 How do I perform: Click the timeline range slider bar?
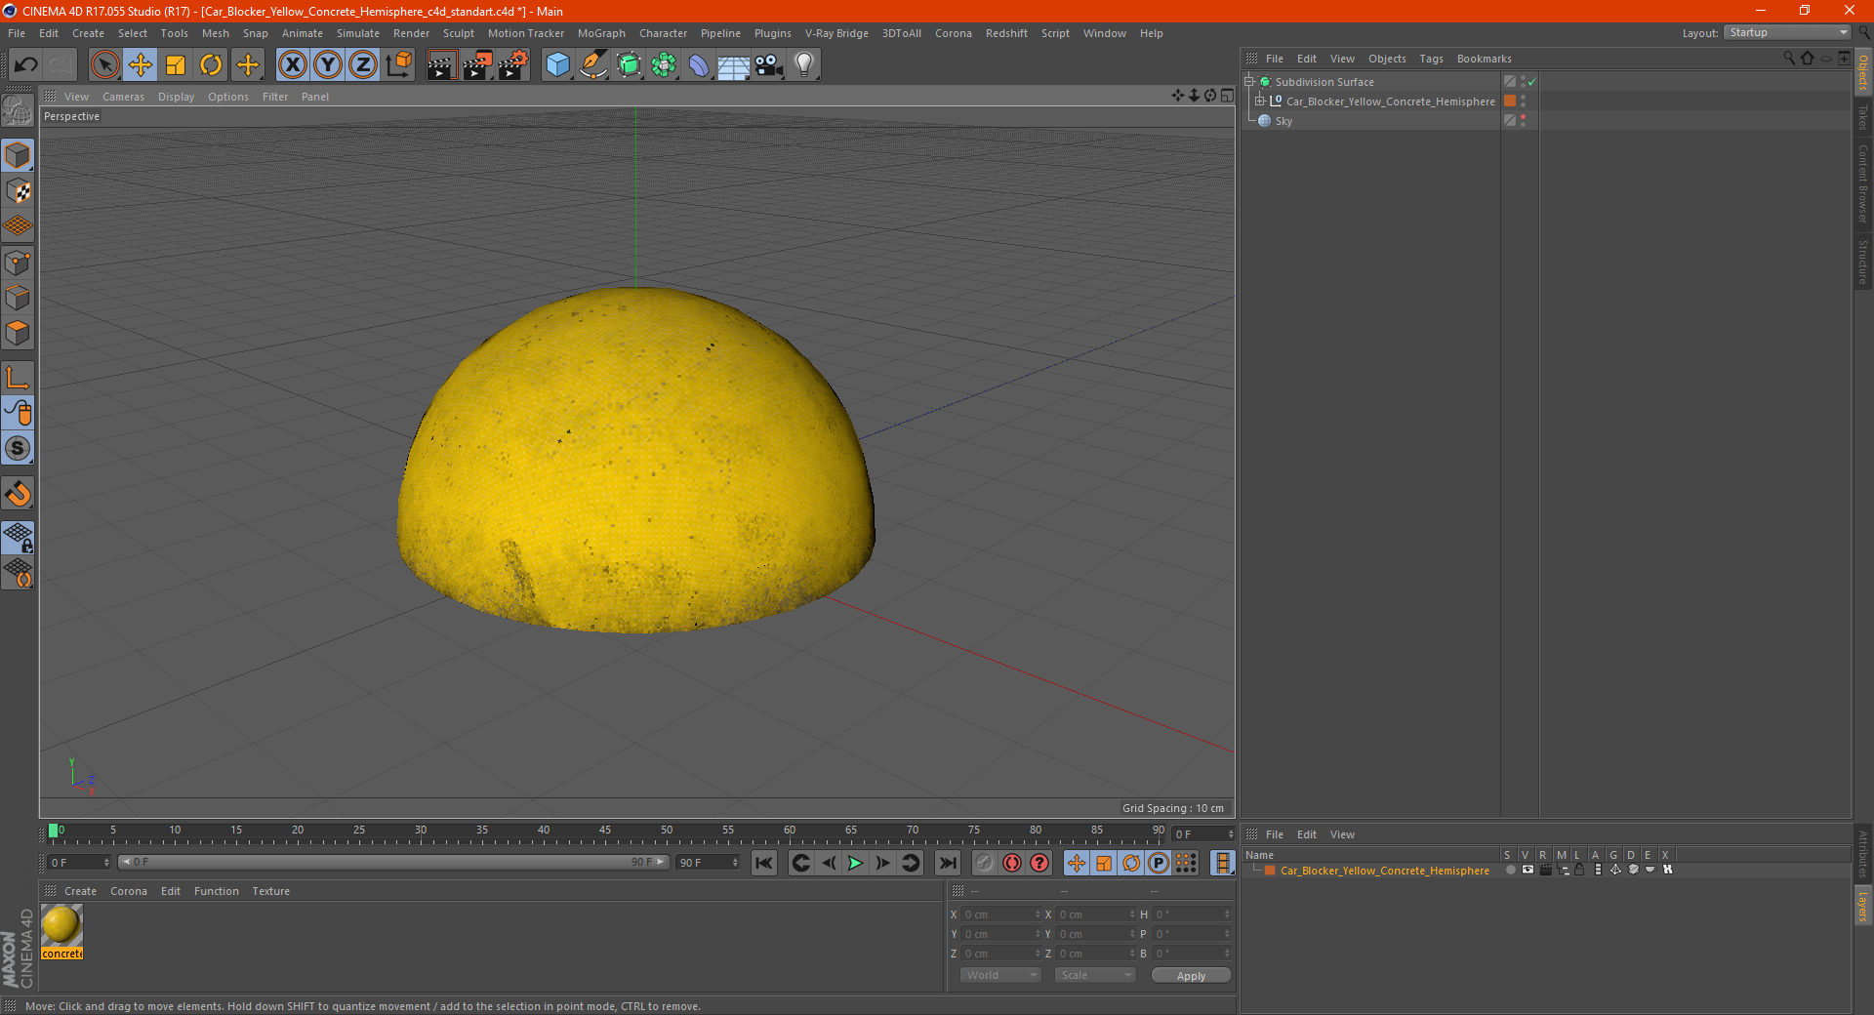point(393,862)
